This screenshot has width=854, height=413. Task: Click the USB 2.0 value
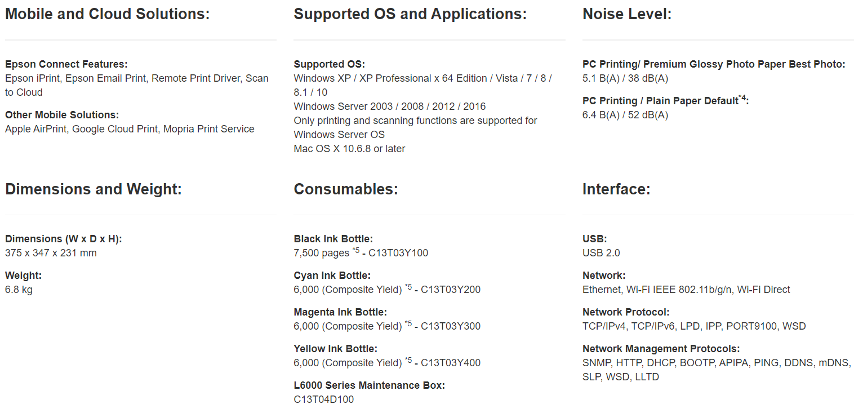(601, 253)
